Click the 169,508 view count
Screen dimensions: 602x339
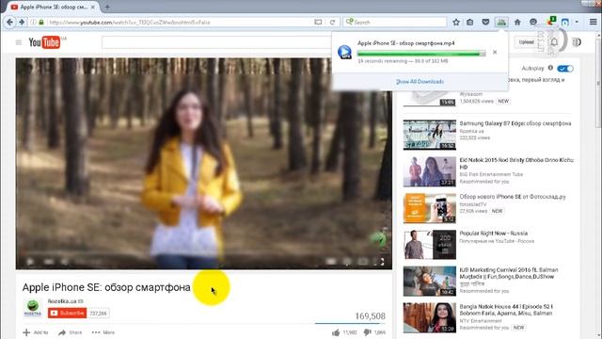[370, 316]
